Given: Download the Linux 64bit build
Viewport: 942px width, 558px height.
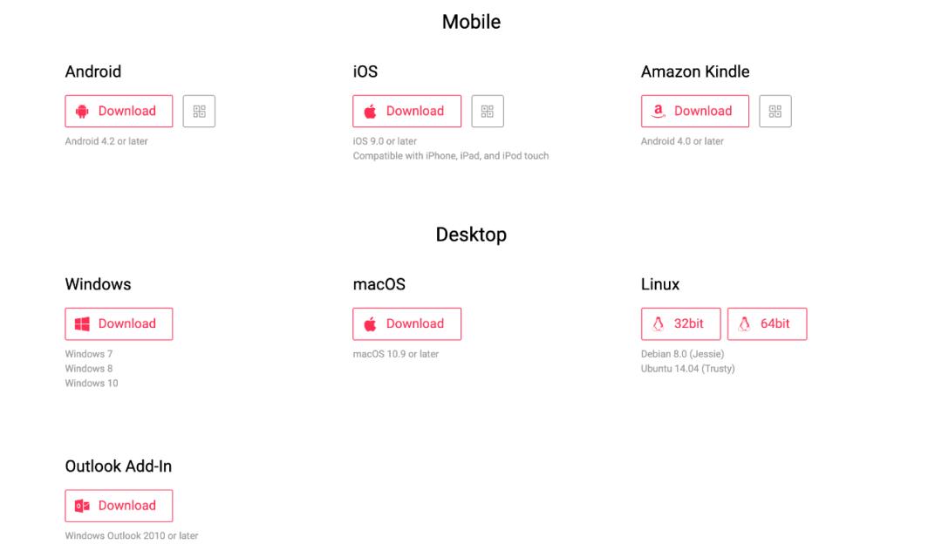Looking at the screenshot, I should coord(775,324).
